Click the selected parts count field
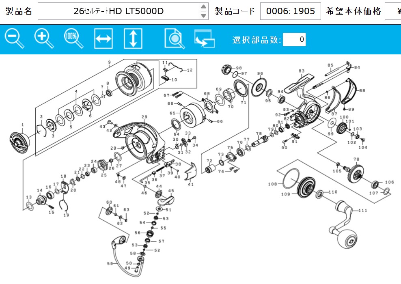This screenshot has width=401, height=284. click(x=294, y=39)
